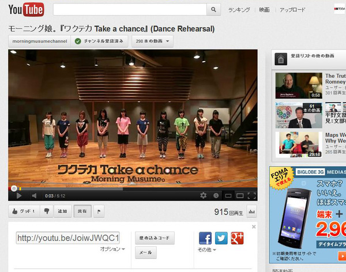Toggle the チャンネル登録済み subscription button

click(99, 41)
